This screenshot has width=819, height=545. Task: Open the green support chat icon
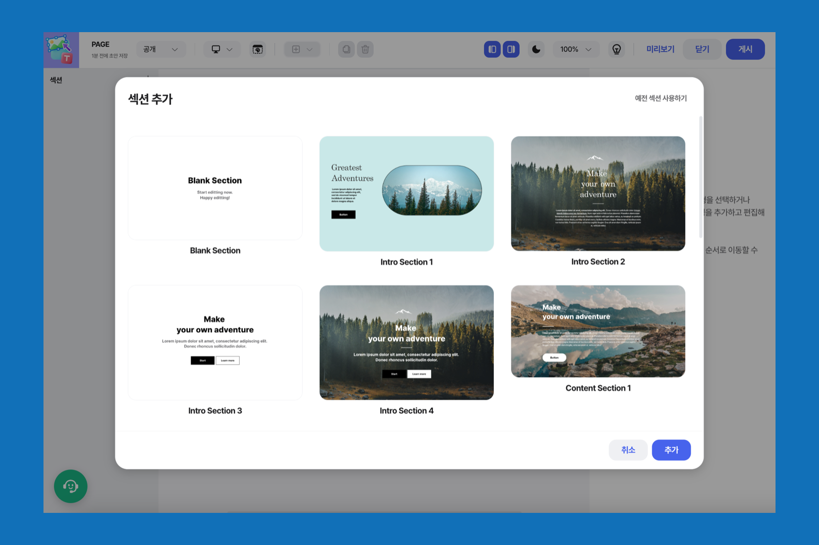tap(71, 486)
